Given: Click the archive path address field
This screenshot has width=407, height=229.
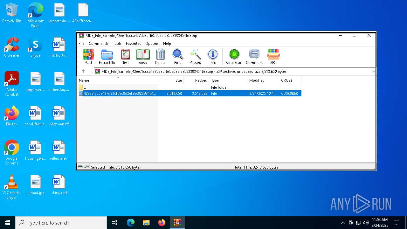Looking at the screenshot, I should coord(232,71).
